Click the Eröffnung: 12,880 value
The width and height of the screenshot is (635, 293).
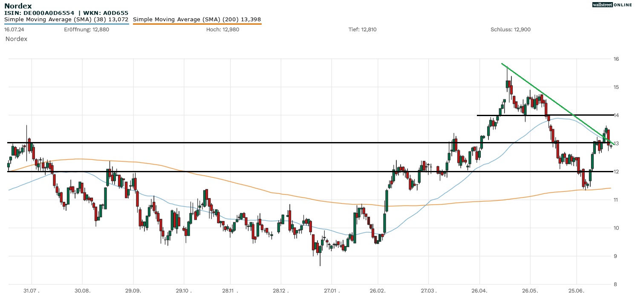pos(87,30)
